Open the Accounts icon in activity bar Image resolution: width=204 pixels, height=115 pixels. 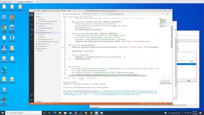32,95
